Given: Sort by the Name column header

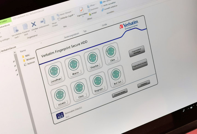Looking at the screenshot, I should click(x=23, y=51).
